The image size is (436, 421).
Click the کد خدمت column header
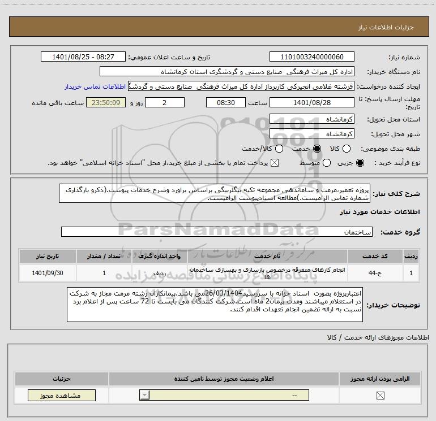tap(375, 256)
